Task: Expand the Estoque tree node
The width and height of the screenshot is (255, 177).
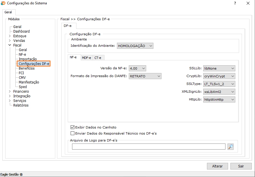Action: coord(10,36)
